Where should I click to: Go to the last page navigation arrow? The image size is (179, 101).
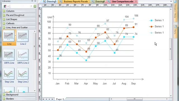(52, 99)
